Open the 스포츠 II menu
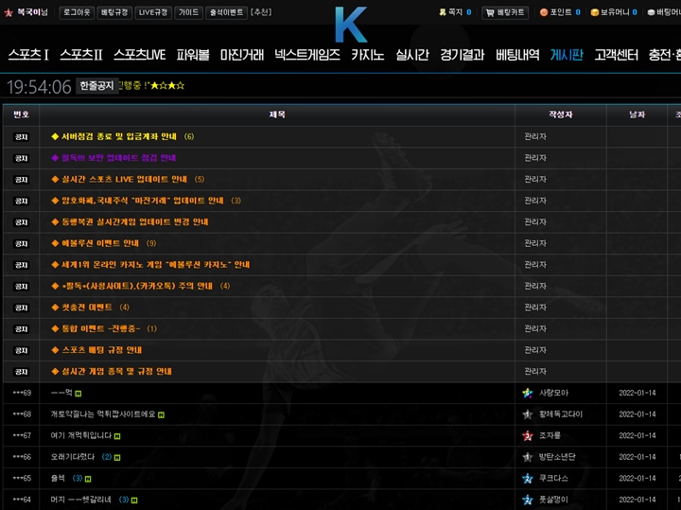Viewport: 681px width, 510px height. point(81,55)
